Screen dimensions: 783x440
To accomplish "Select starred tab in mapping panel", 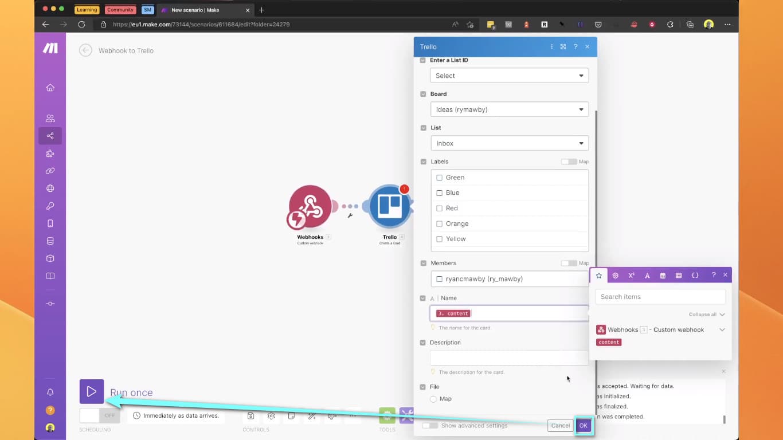I will click(x=599, y=275).
